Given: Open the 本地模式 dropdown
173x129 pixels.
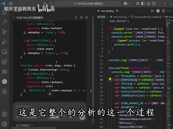Looking at the screenshot, I should click(25, 125).
